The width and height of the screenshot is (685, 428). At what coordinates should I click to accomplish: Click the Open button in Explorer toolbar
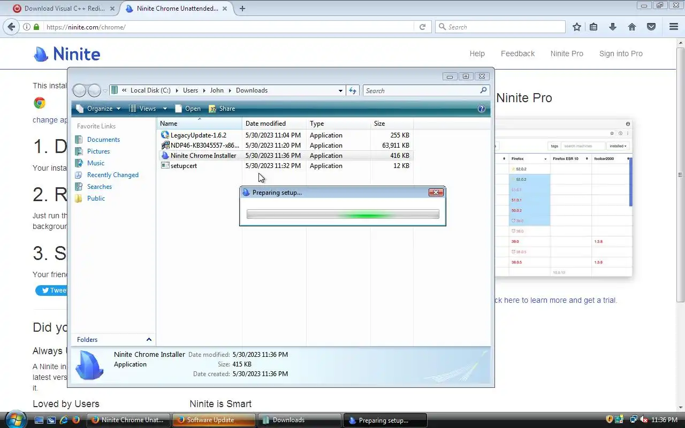tap(187, 109)
